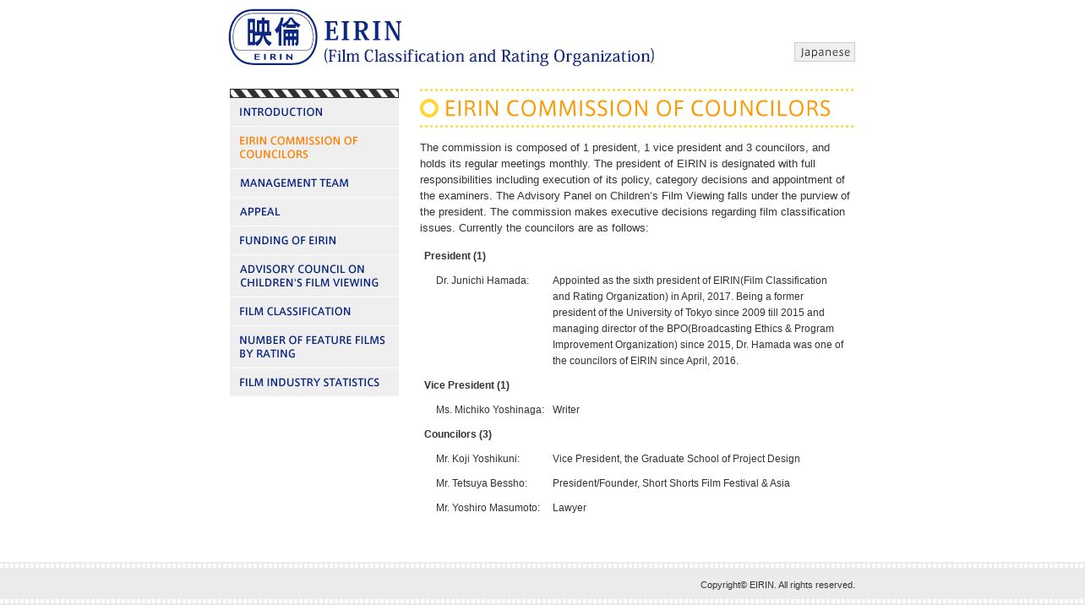
Task: Select EIRIN Commission of Councilors menu item
Action: coord(314,148)
